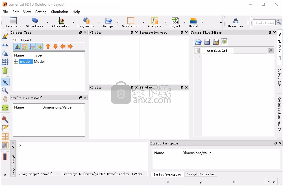Click the dark blue rectangle icon in left toolbar
Viewport: 283px width, 186px height.
[x=5, y=157]
